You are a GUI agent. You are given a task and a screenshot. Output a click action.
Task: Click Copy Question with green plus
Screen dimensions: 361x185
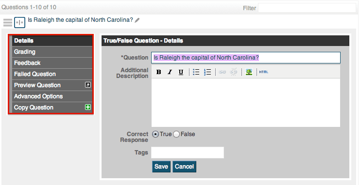[x=52, y=108]
